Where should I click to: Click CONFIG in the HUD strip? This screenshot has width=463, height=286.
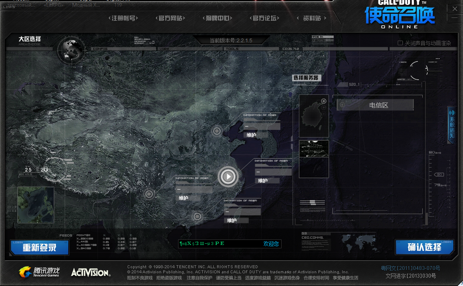point(100,49)
